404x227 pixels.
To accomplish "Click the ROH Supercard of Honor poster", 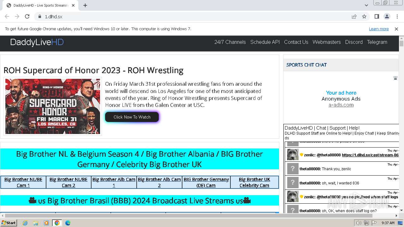I will tap(53, 106).
